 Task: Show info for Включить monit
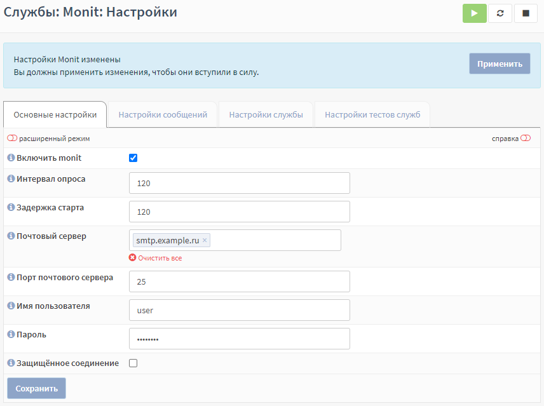(11, 158)
